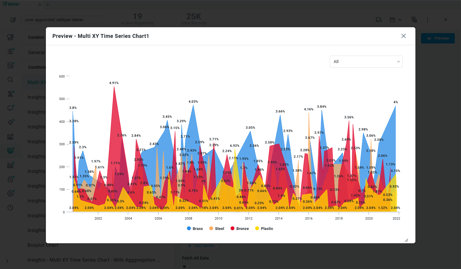Click the Add Series button
The width and height of the screenshot is (461, 269).
point(201,246)
